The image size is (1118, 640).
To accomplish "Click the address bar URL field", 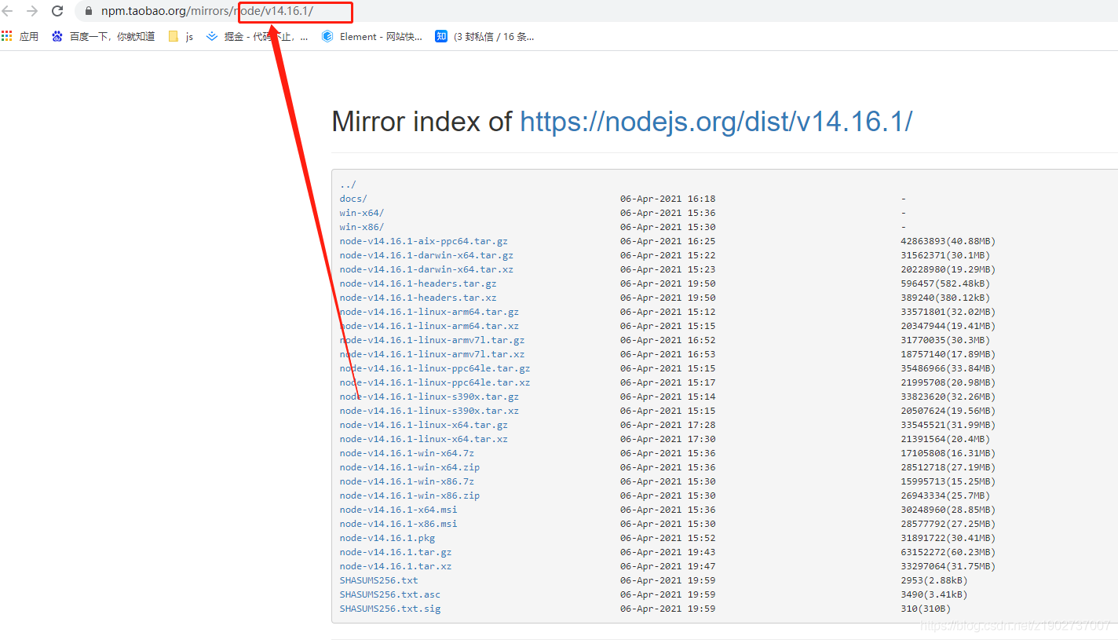I will pyautogui.click(x=597, y=11).
